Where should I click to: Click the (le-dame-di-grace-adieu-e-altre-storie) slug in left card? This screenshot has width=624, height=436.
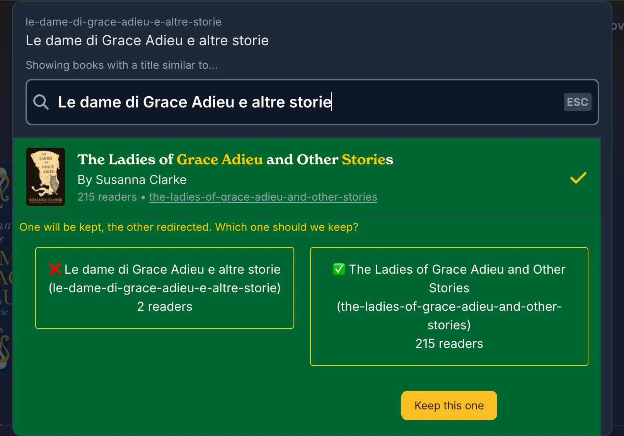click(165, 288)
